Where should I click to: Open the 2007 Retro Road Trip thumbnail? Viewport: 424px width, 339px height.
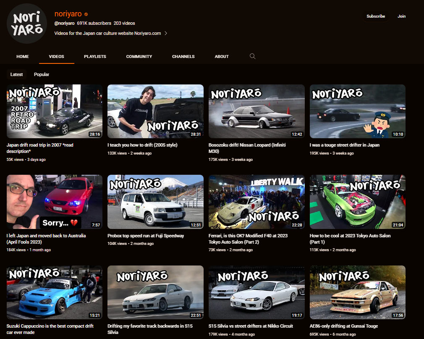point(55,111)
